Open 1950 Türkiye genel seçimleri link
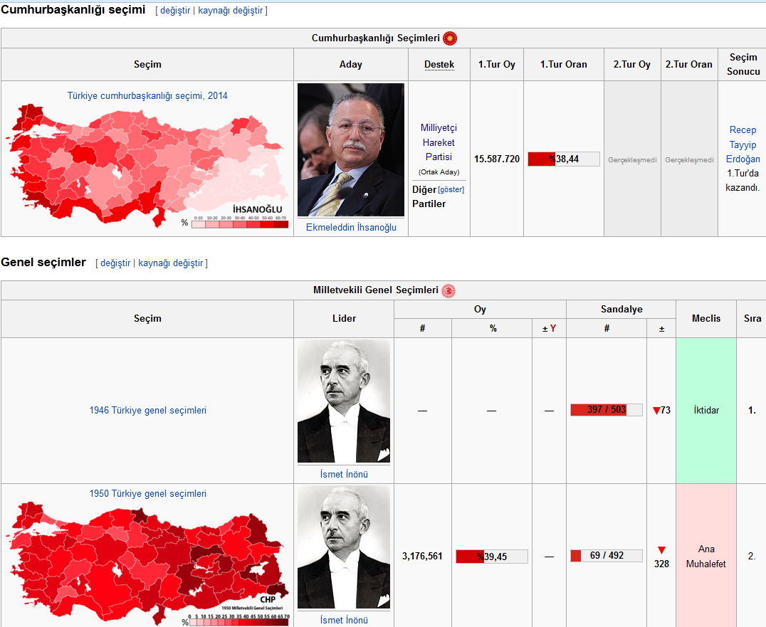The width and height of the screenshot is (766, 627). coord(147,494)
